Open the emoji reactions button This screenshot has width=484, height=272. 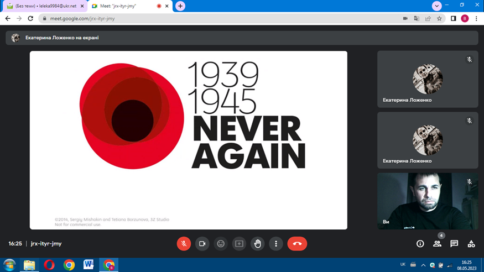coord(221,243)
